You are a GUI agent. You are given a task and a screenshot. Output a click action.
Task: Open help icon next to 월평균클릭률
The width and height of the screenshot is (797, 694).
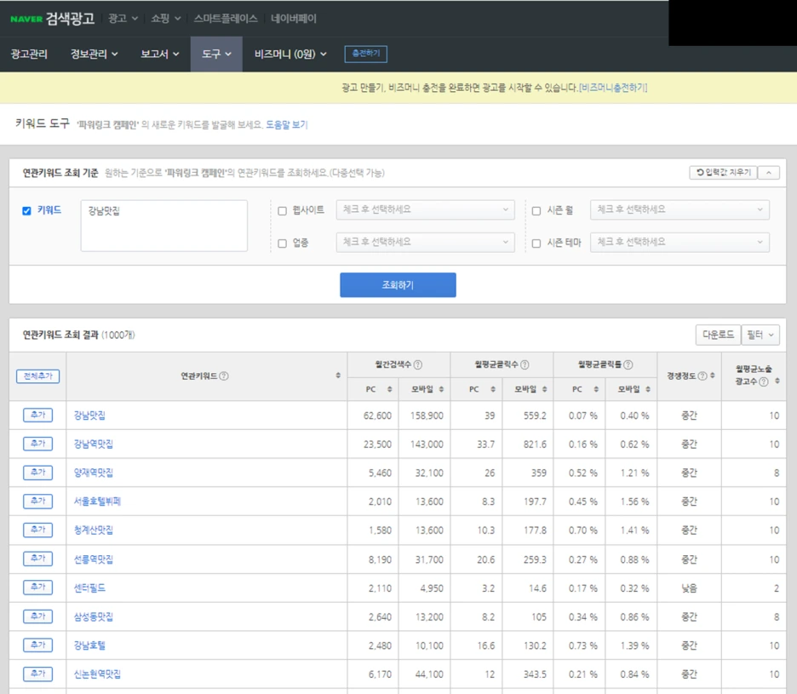point(628,364)
